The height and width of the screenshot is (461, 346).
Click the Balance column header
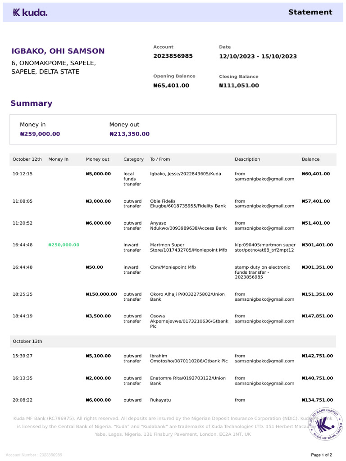tap(310, 159)
